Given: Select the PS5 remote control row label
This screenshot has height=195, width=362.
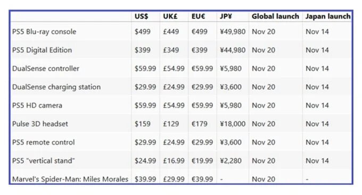Looking at the screenshot, I should 44,142.
